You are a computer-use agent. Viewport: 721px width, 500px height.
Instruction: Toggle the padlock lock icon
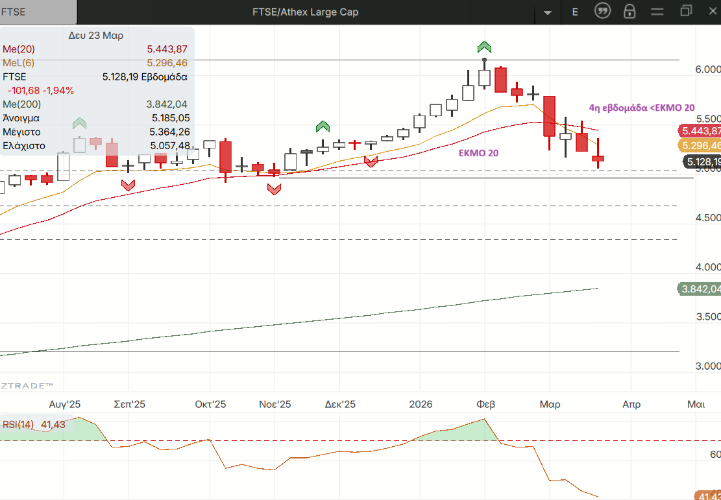click(629, 11)
